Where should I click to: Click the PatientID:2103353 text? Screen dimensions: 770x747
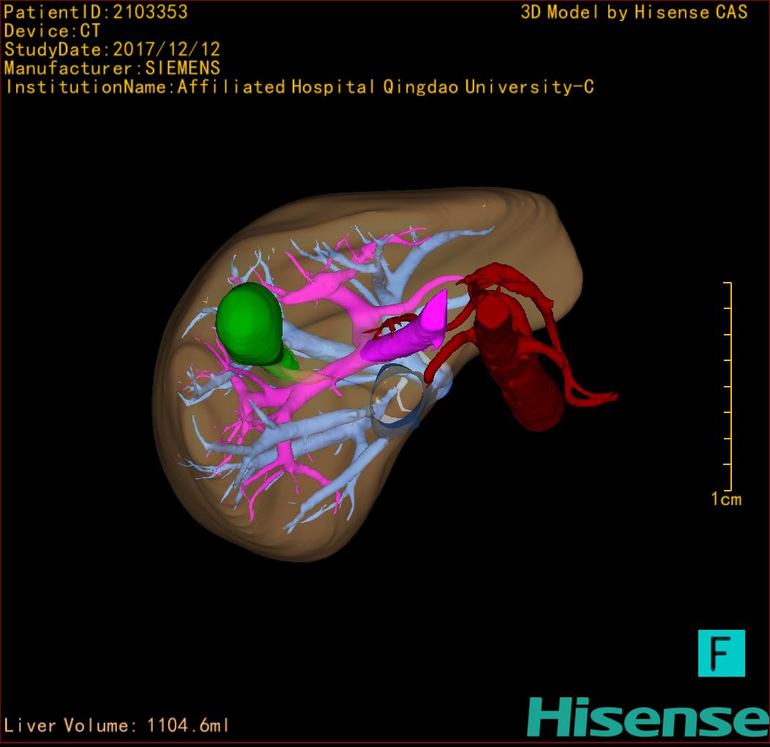tap(96, 12)
